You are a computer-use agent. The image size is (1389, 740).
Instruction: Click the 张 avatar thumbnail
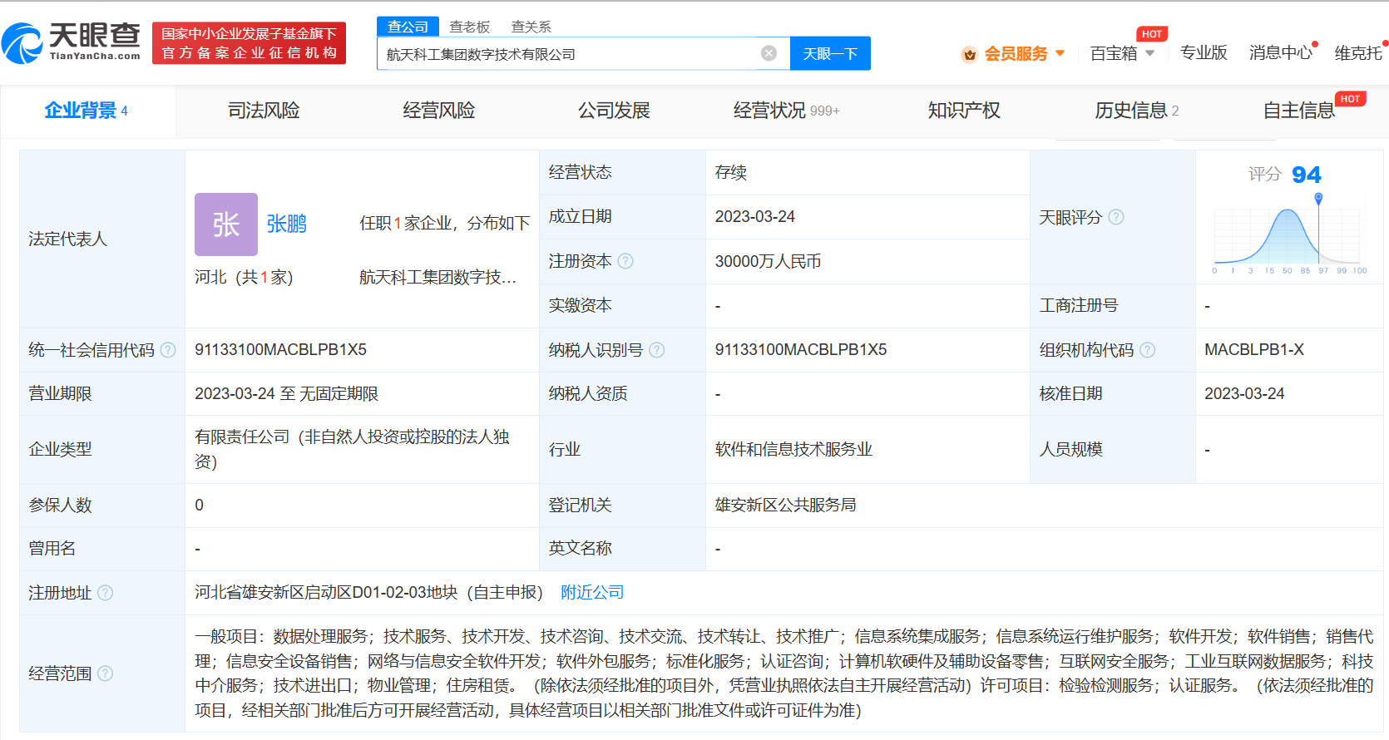click(x=226, y=224)
